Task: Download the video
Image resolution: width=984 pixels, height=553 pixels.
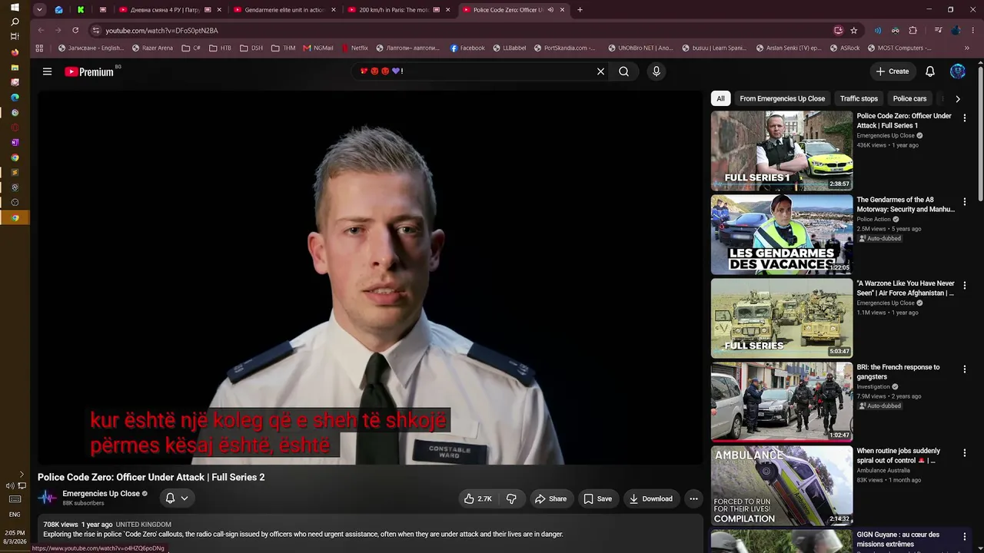Action: click(651, 498)
